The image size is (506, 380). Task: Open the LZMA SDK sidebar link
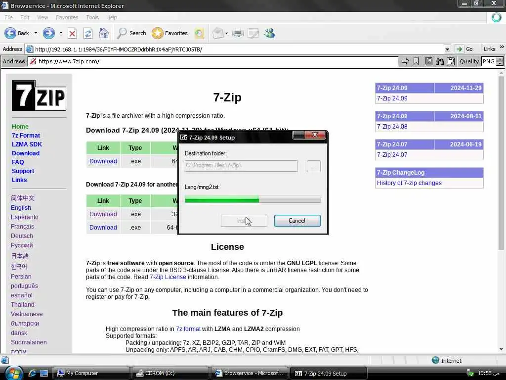27,144
